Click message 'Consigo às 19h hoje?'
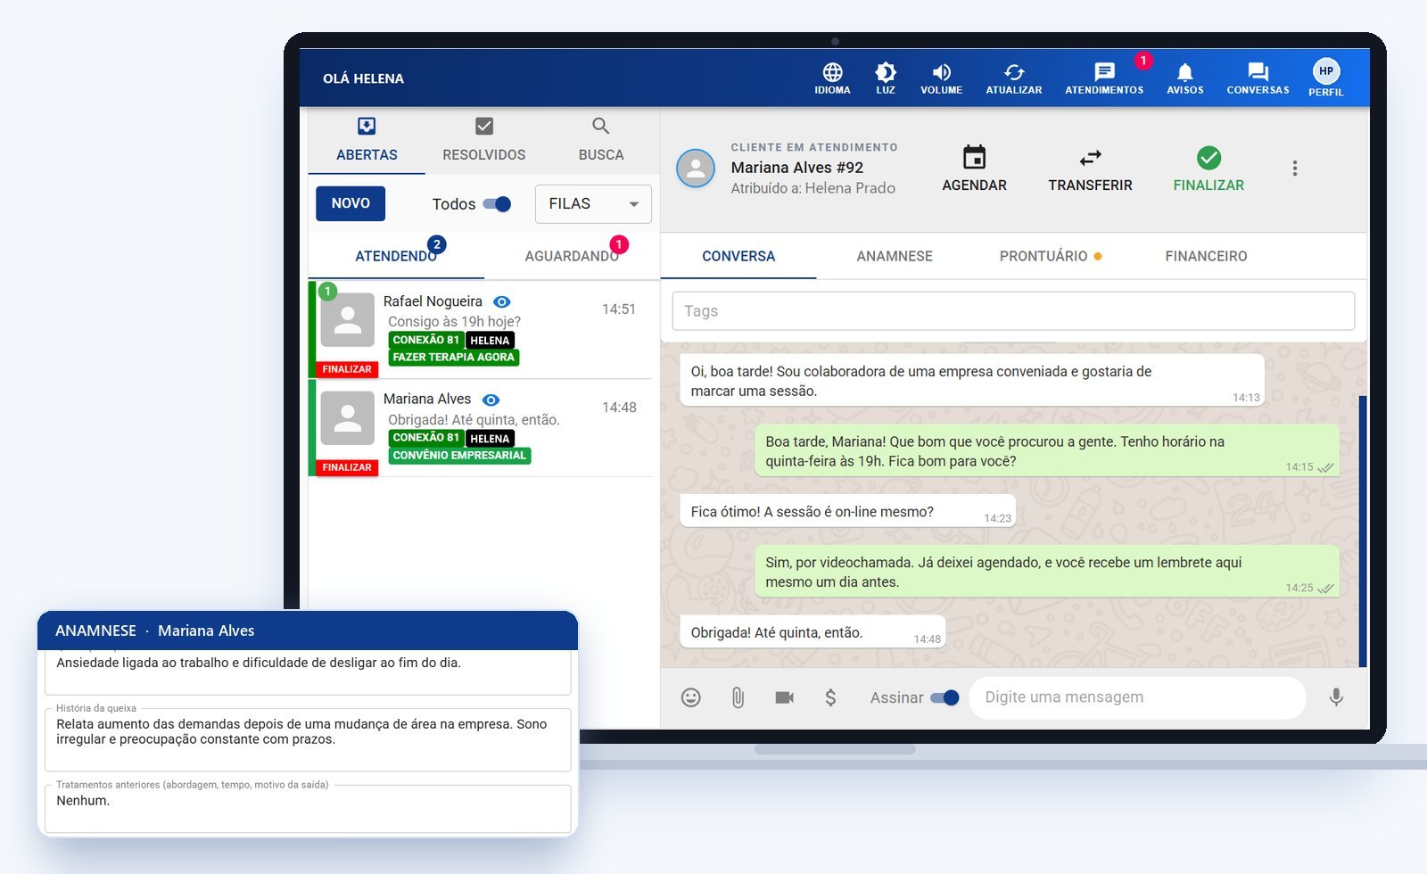This screenshot has height=874, width=1427. pos(454,321)
